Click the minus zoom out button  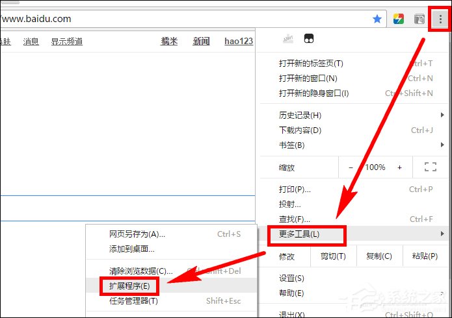coord(351,167)
